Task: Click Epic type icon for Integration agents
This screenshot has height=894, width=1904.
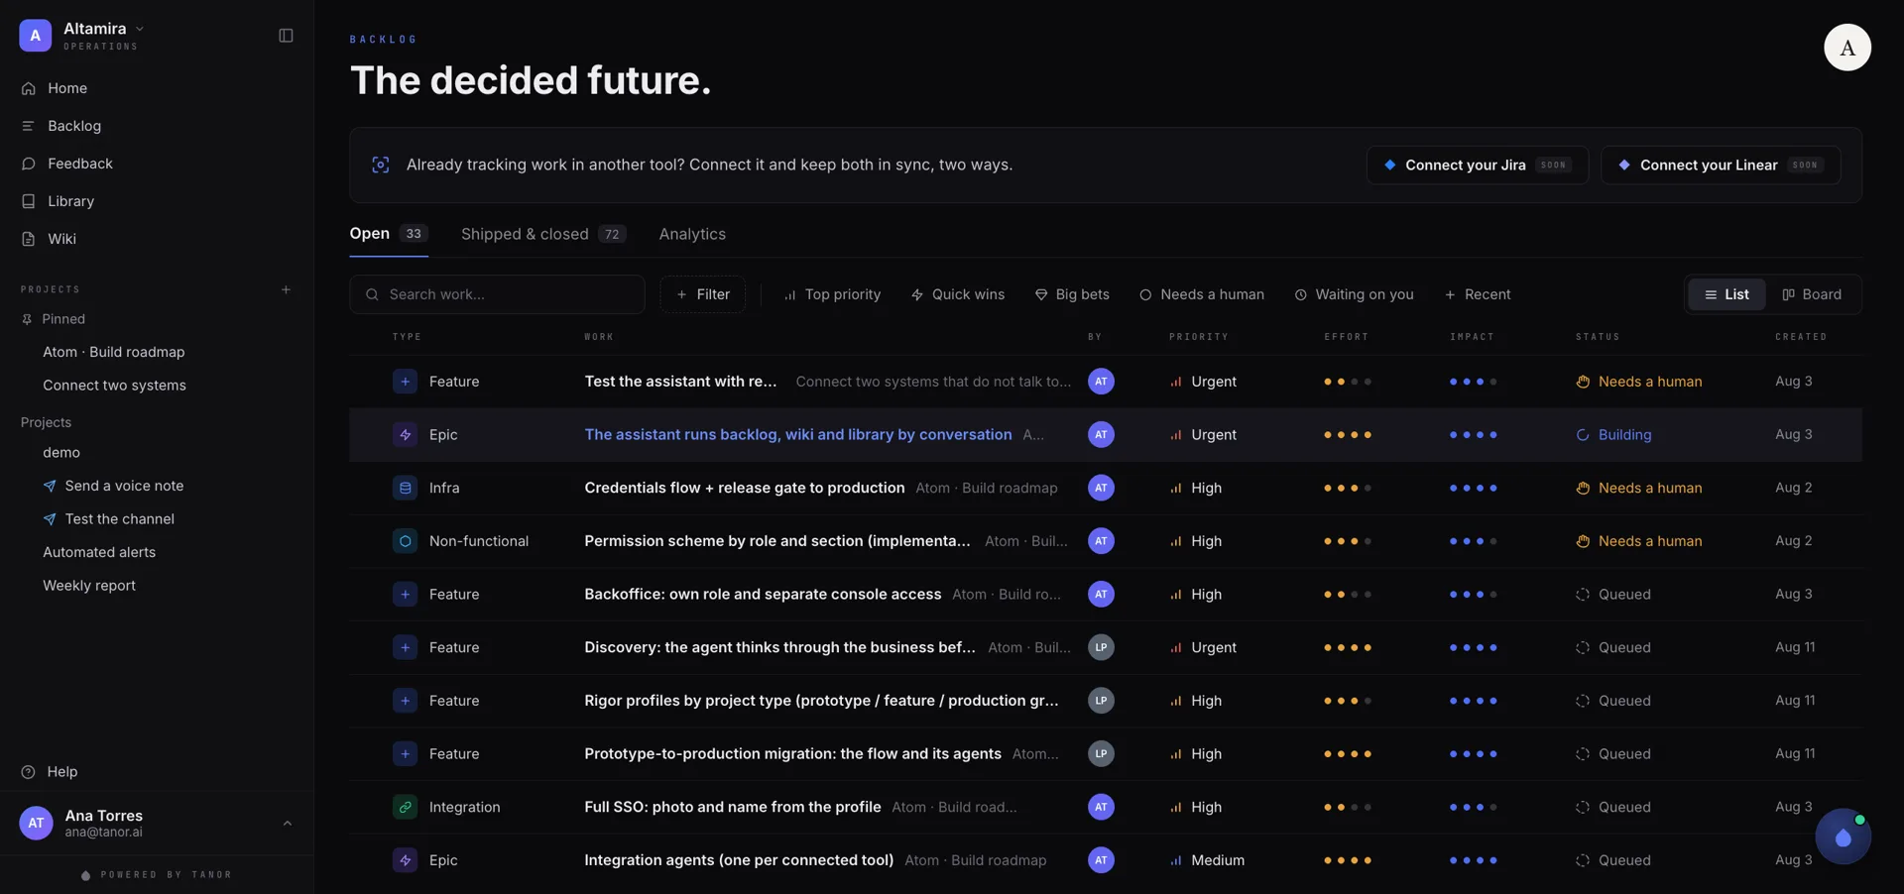Action: pos(405,860)
